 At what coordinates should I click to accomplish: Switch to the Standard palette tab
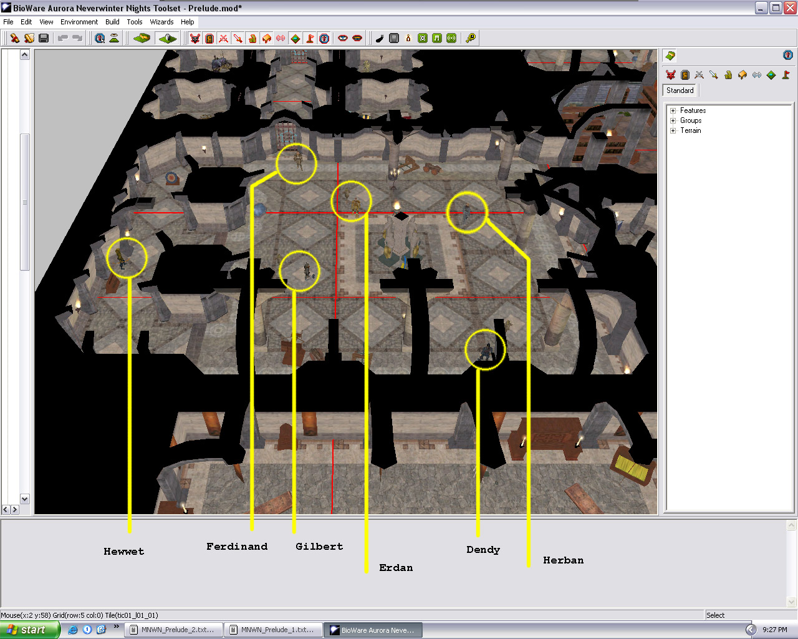[680, 90]
